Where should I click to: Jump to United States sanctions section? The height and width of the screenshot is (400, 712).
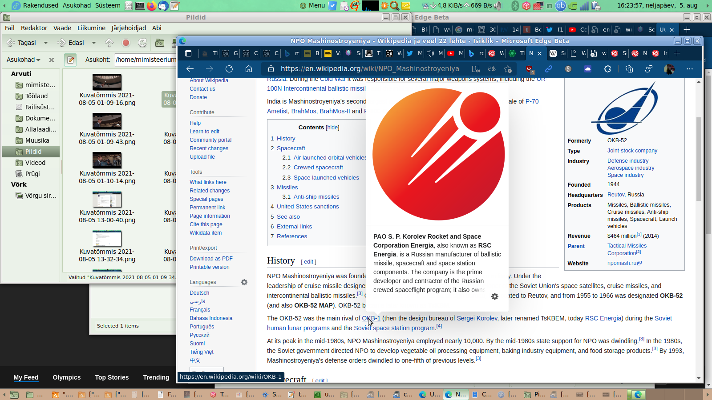(x=308, y=207)
